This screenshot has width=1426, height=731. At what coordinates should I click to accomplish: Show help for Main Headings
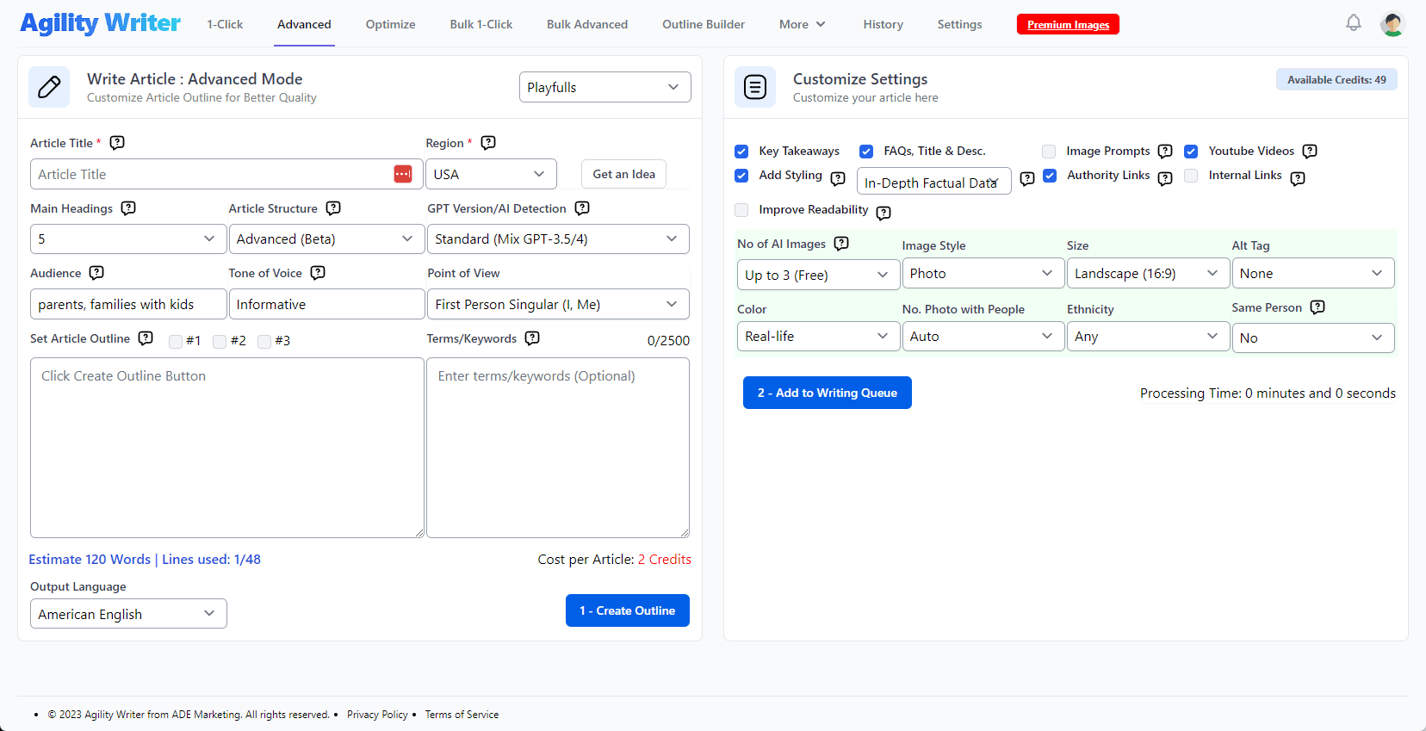coord(128,208)
